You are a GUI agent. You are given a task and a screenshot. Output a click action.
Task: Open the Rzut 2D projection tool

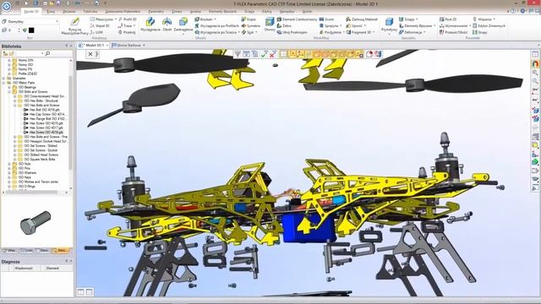pos(448,19)
